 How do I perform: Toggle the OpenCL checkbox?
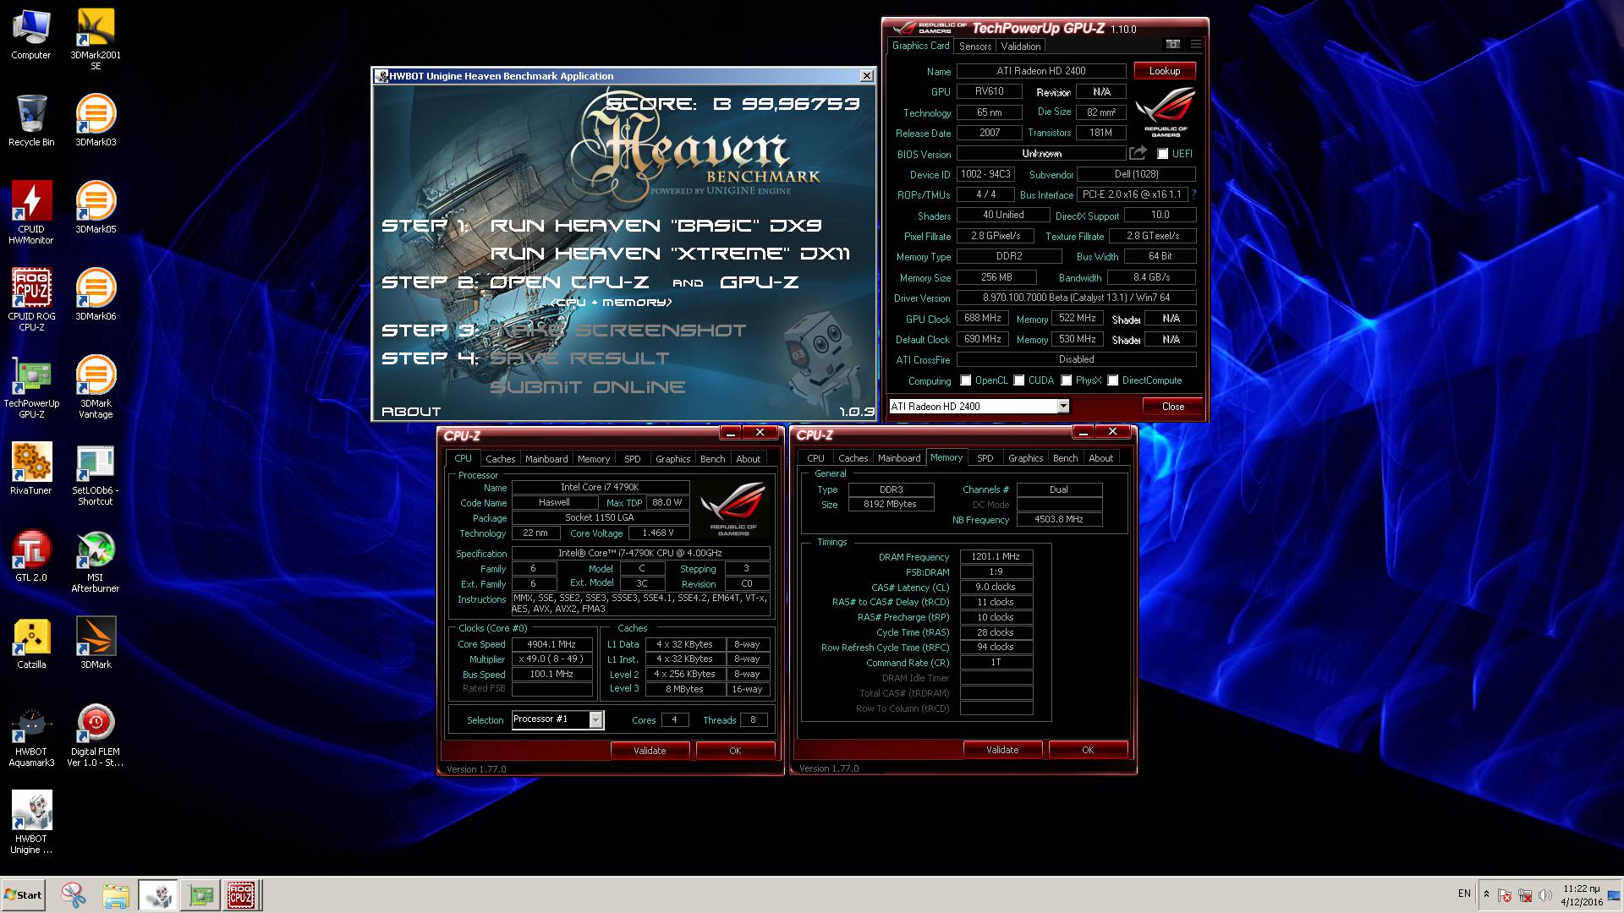coord(965,380)
